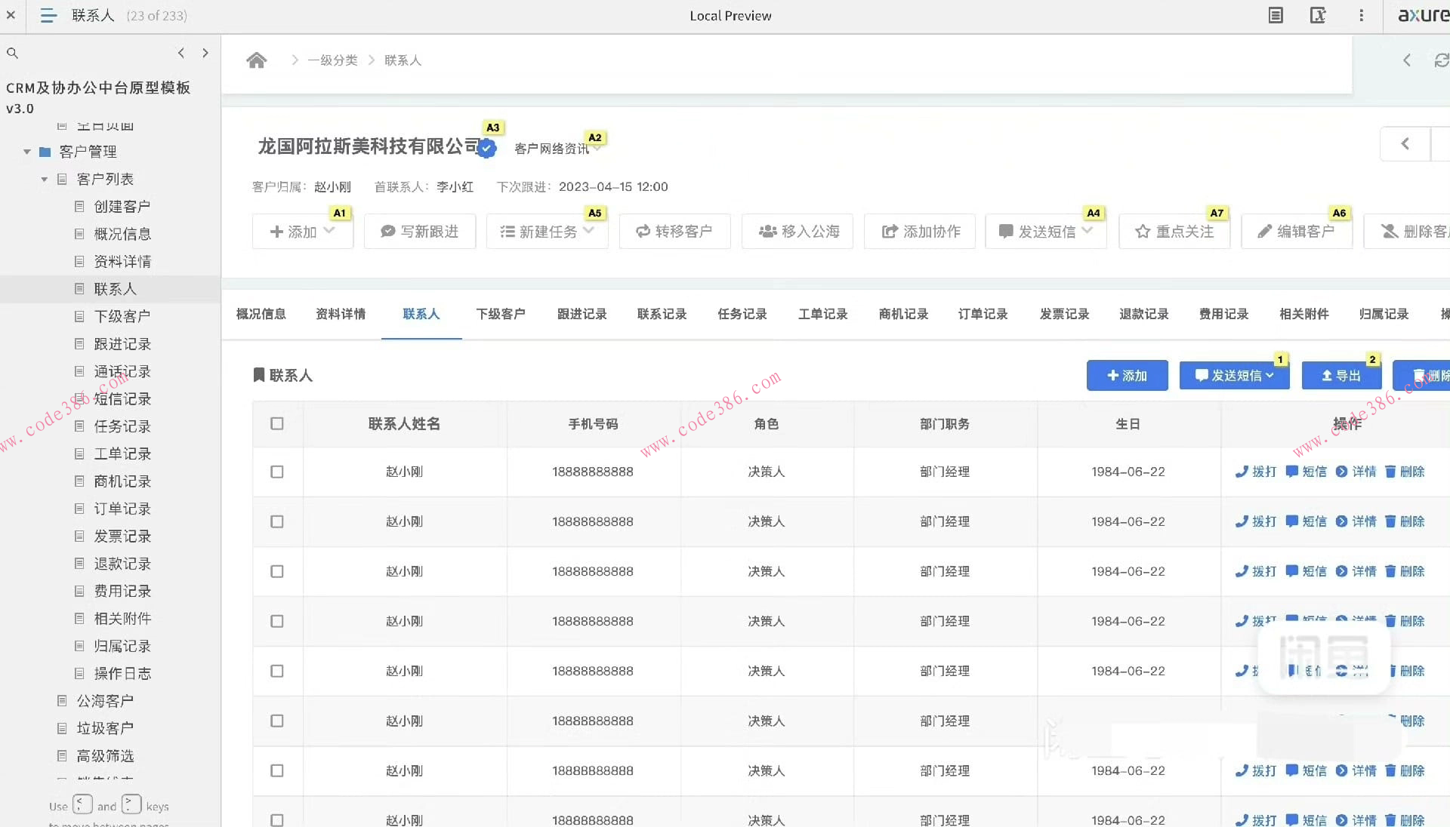Open the console/notes icon in the top bar
The height and width of the screenshot is (827, 1450).
[x=1276, y=15]
